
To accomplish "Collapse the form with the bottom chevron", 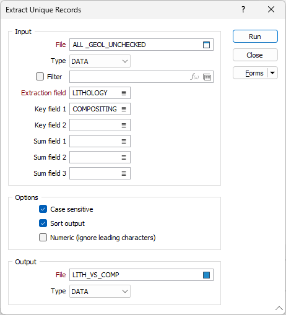I will (x=279, y=308).
